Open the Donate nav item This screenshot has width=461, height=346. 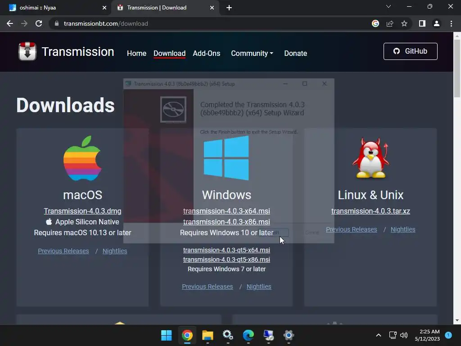pos(295,53)
